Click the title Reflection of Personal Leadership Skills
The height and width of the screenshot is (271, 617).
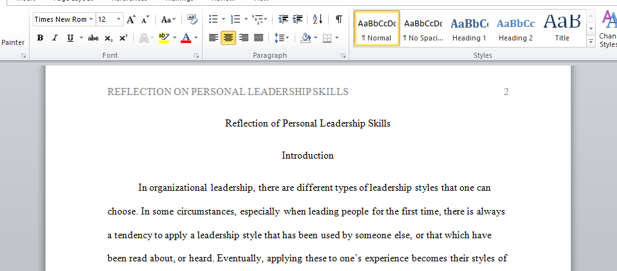[308, 123]
